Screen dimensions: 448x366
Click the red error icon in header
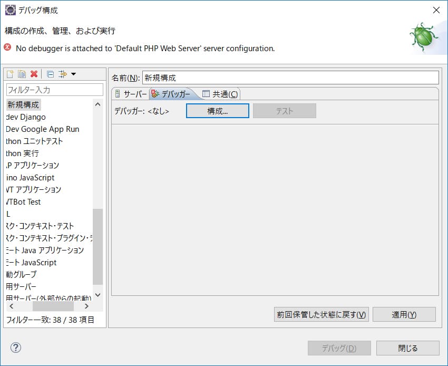(x=7, y=47)
